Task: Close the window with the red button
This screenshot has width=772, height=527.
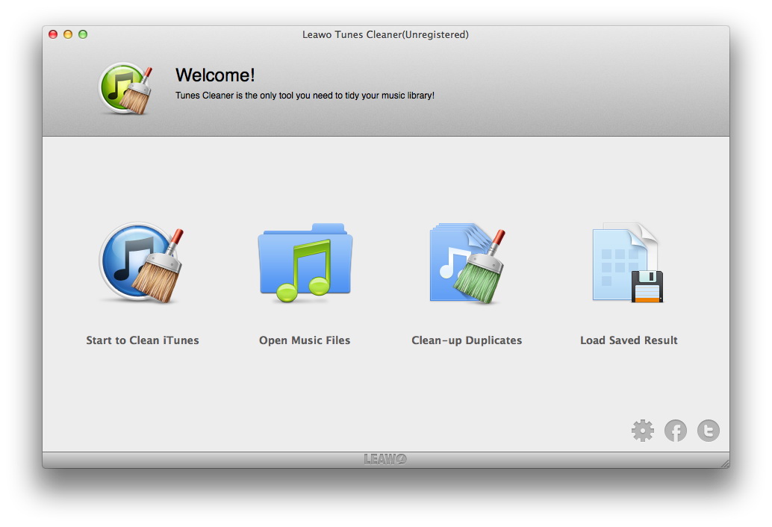Action: pos(53,34)
